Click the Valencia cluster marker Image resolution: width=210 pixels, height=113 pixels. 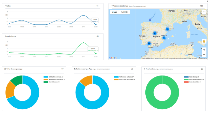click(164, 38)
